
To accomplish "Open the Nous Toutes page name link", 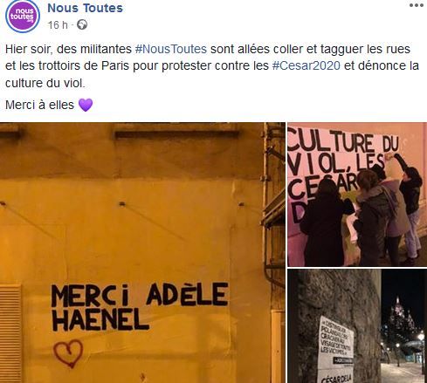I will [x=85, y=8].
